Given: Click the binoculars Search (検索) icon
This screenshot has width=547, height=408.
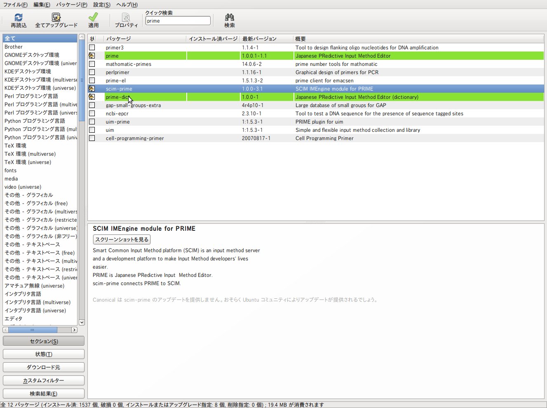Looking at the screenshot, I should 230,17.
